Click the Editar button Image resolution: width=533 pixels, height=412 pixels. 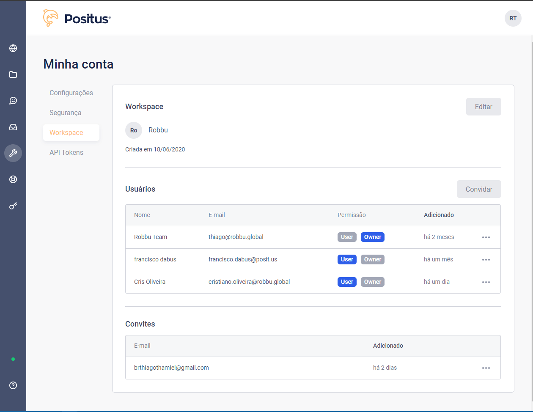tap(484, 107)
